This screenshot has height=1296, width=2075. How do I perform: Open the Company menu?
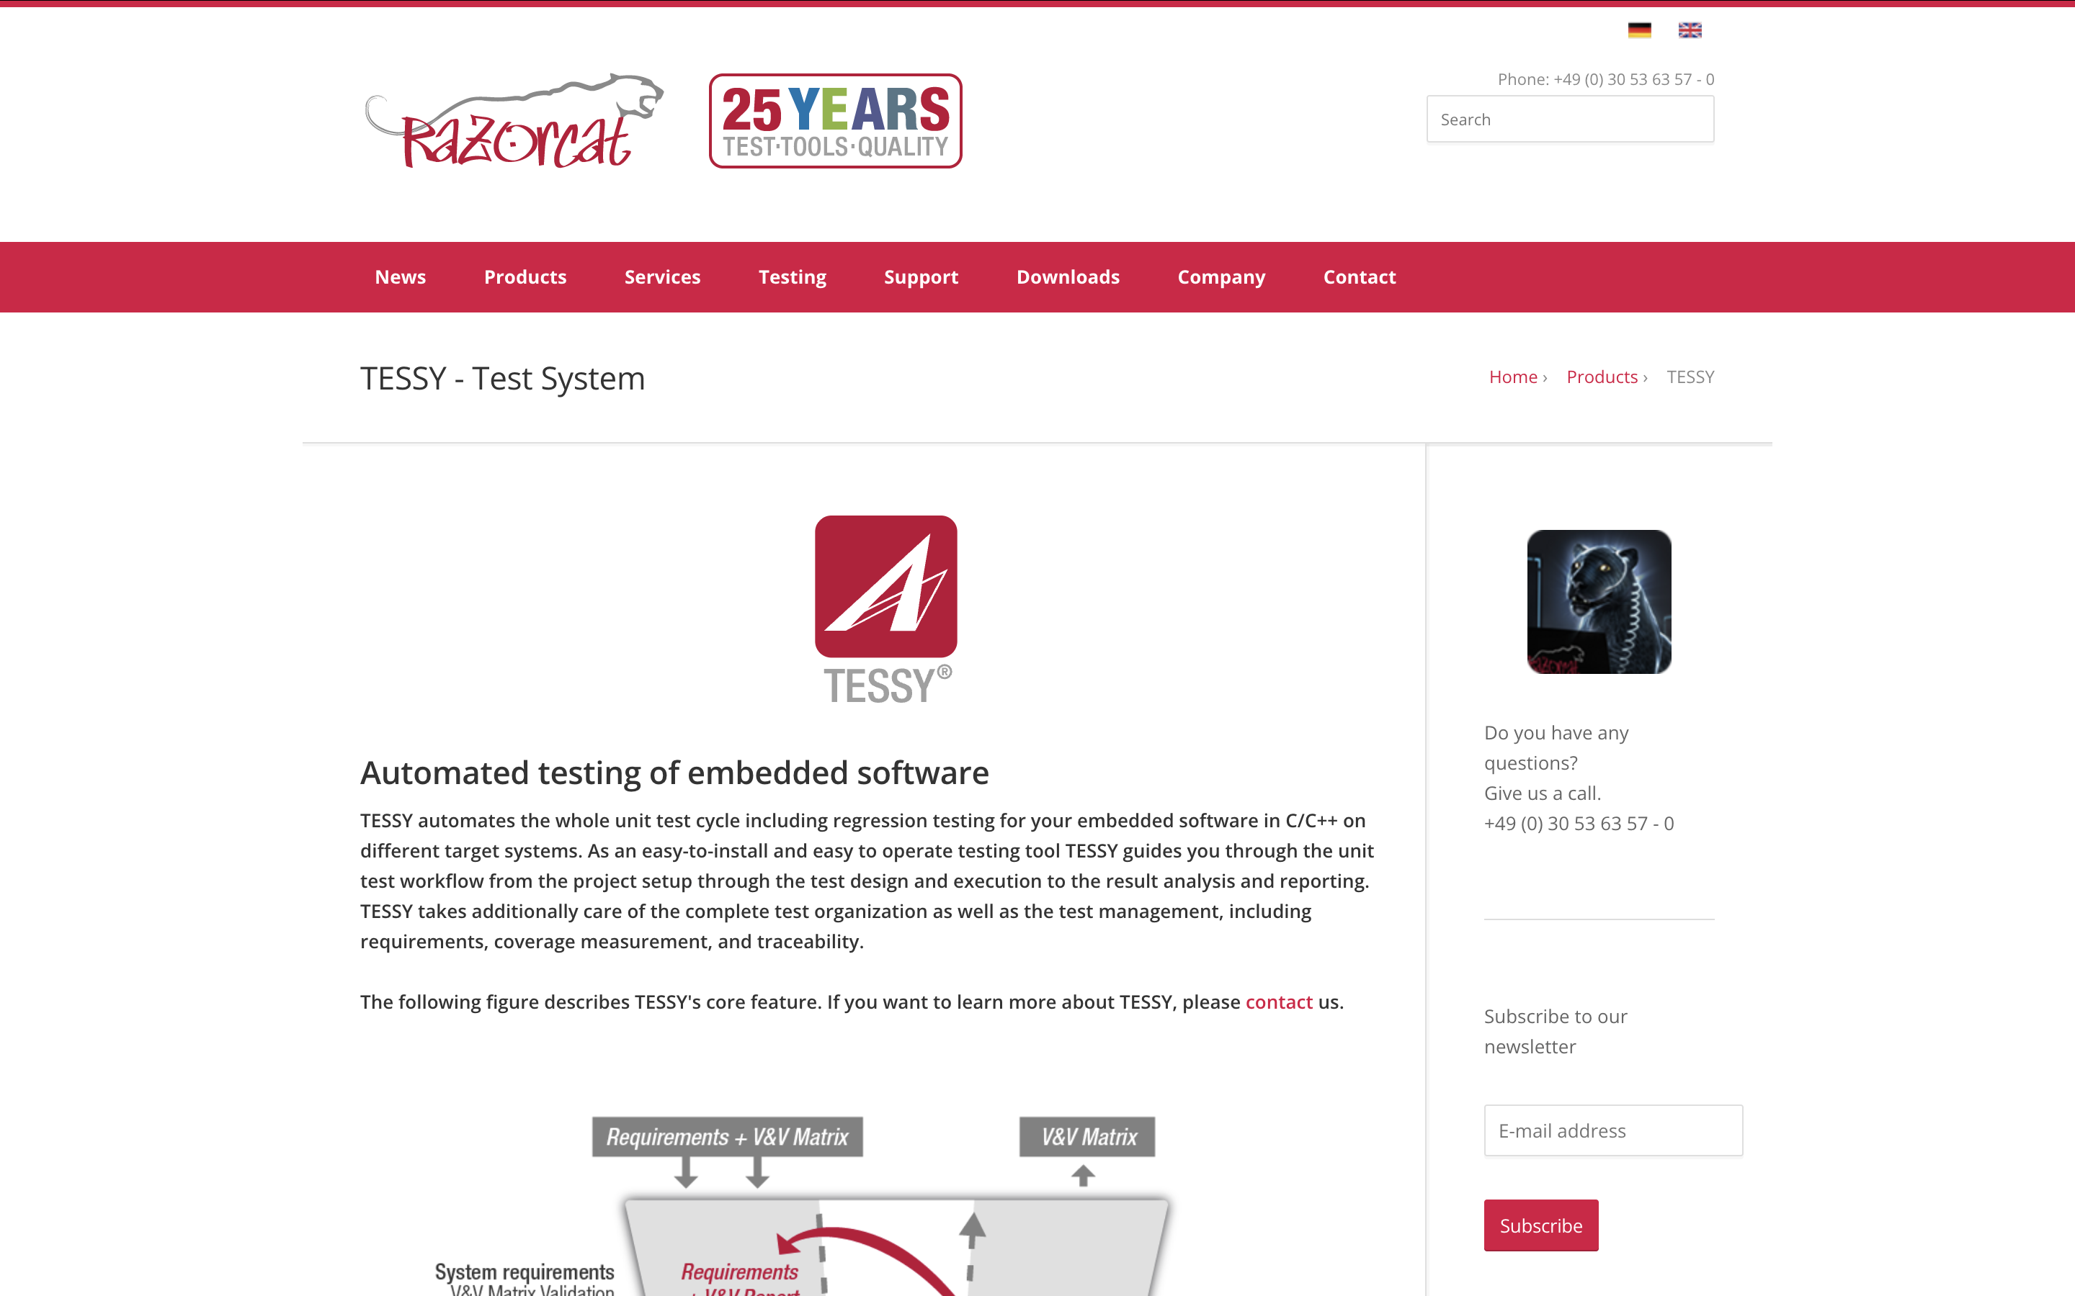[x=1221, y=277]
